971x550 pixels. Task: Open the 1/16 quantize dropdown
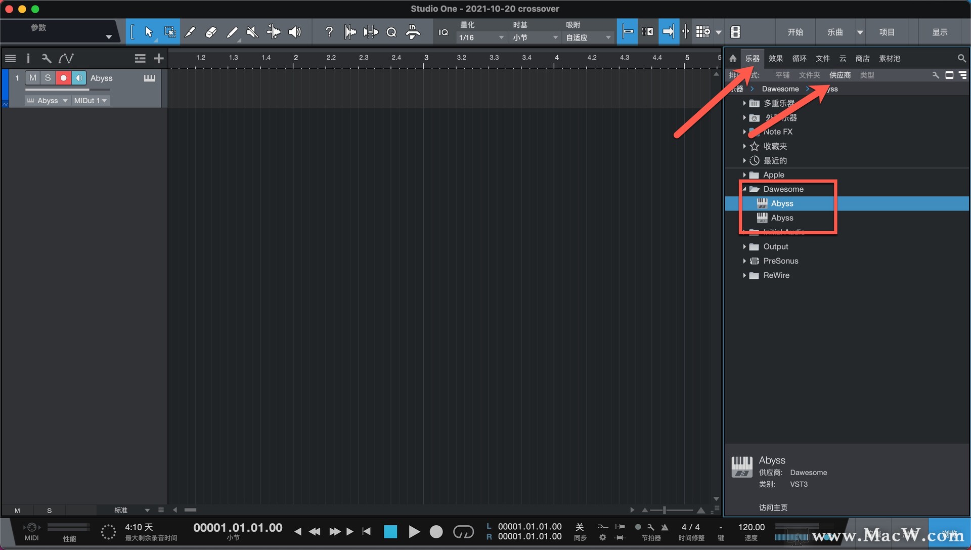(x=481, y=37)
